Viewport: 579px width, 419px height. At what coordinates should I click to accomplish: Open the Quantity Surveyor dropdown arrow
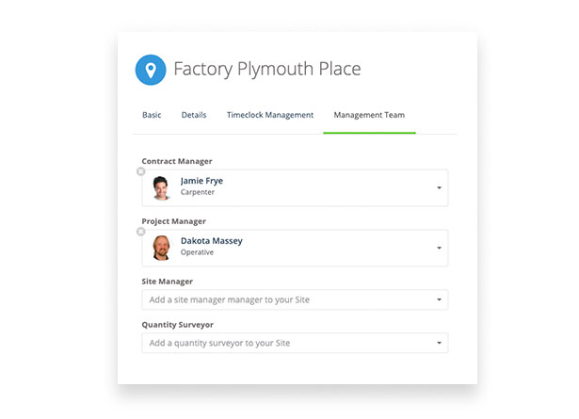point(439,344)
